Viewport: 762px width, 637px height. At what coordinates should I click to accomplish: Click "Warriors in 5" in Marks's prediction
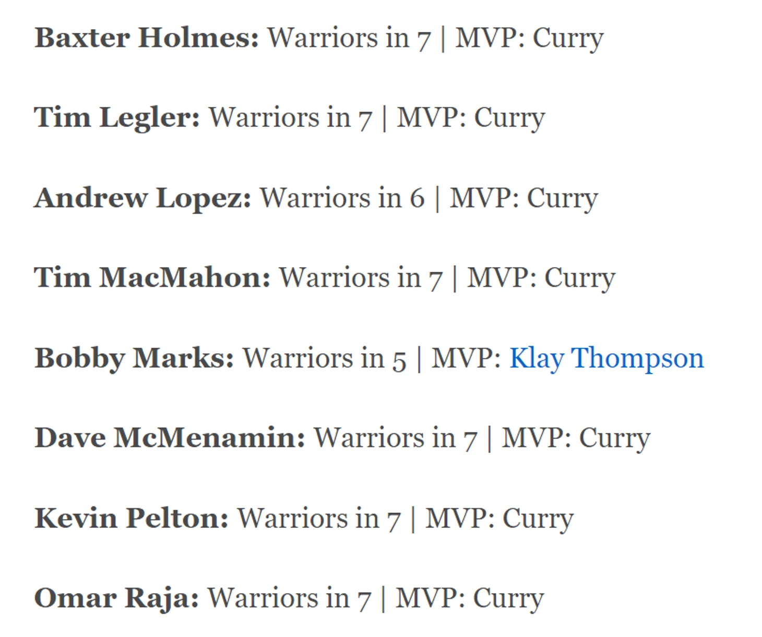tap(324, 358)
